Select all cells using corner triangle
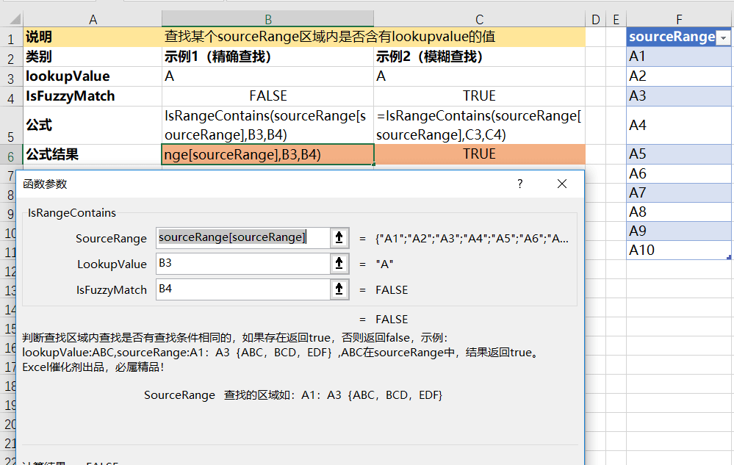This screenshot has height=465, width=734. pos(15,19)
